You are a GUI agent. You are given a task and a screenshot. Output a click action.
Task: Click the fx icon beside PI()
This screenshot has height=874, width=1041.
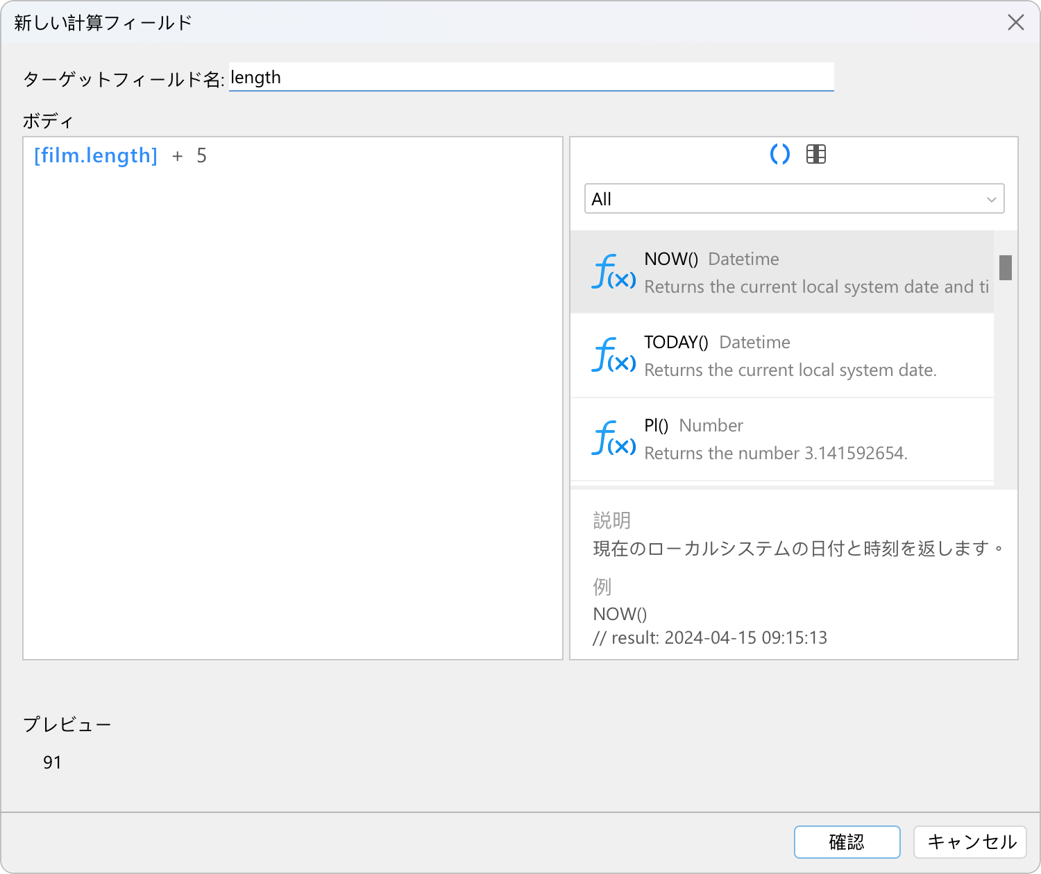pos(613,438)
